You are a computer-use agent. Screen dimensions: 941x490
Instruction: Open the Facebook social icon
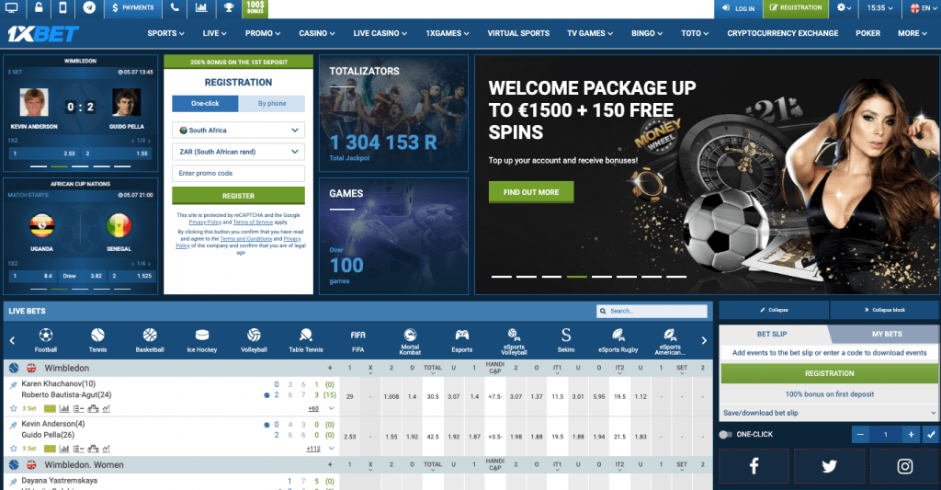click(x=754, y=466)
